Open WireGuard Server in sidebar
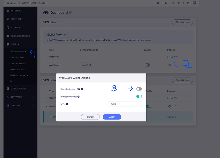 18,75
